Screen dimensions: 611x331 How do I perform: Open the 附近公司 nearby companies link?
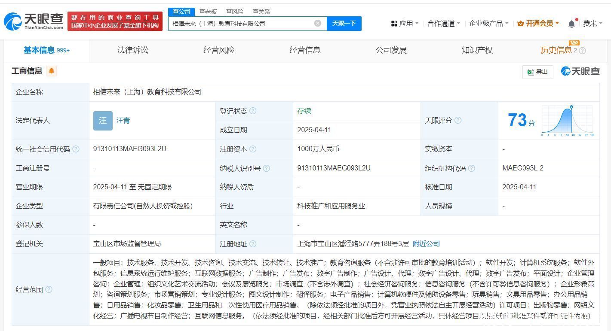pyautogui.click(x=426, y=243)
